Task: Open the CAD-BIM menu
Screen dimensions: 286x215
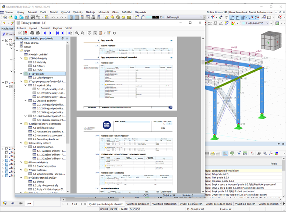Action: (126, 12)
